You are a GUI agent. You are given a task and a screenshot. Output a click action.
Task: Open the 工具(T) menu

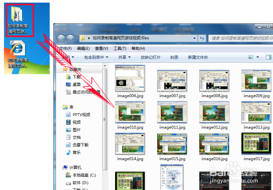tap(119, 48)
